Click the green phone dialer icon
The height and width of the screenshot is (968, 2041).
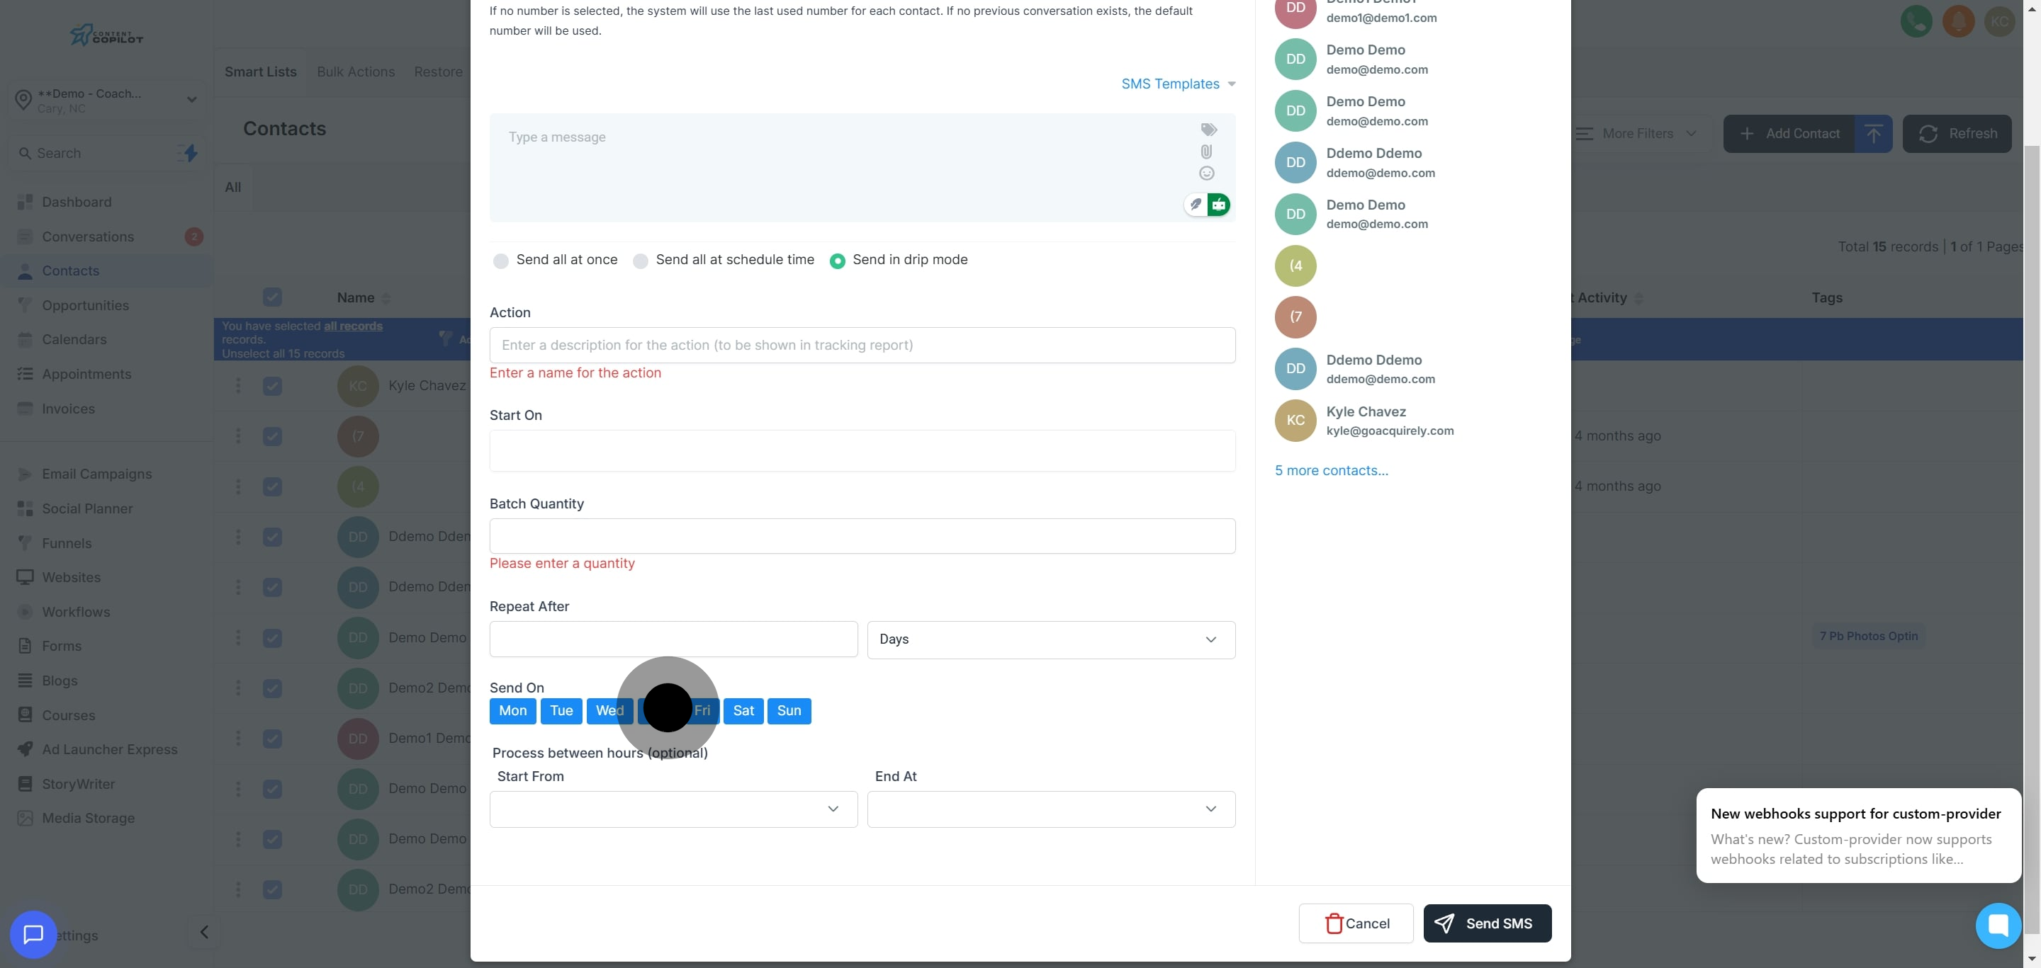pyautogui.click(x=1916, y=21)
